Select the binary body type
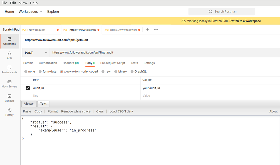The height and width of the screenshot is (165, 280). click(116, 72)
